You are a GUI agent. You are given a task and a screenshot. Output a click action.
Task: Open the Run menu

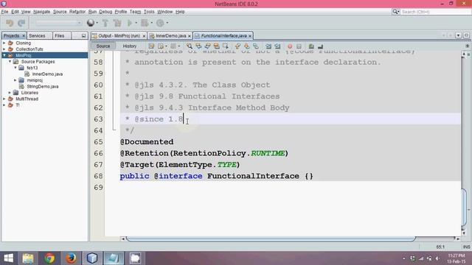(x=92, y=12)
